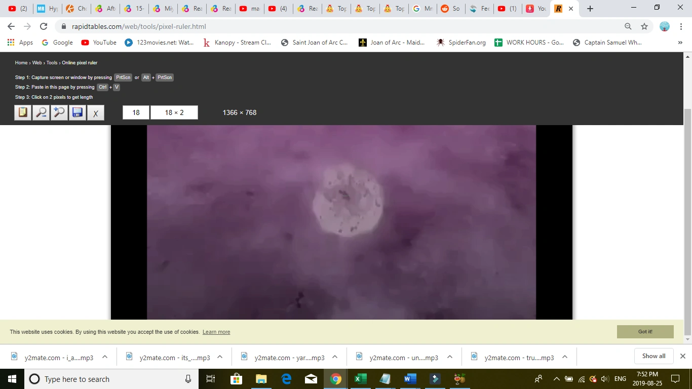Viewport: 692px width, 389px height.
Task: Open Task View on the taskbar
Action: click(x=211, y=379)
